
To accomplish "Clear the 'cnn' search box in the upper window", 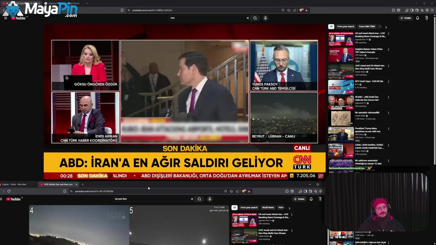I will [248, 18].
